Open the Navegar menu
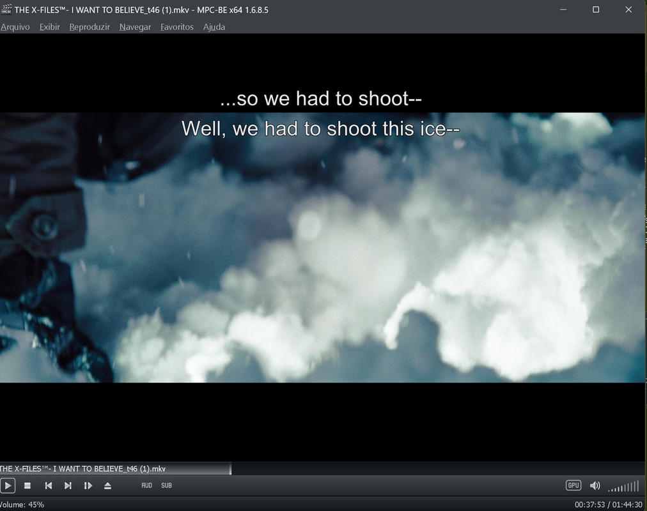 click(x=135, y=27)
